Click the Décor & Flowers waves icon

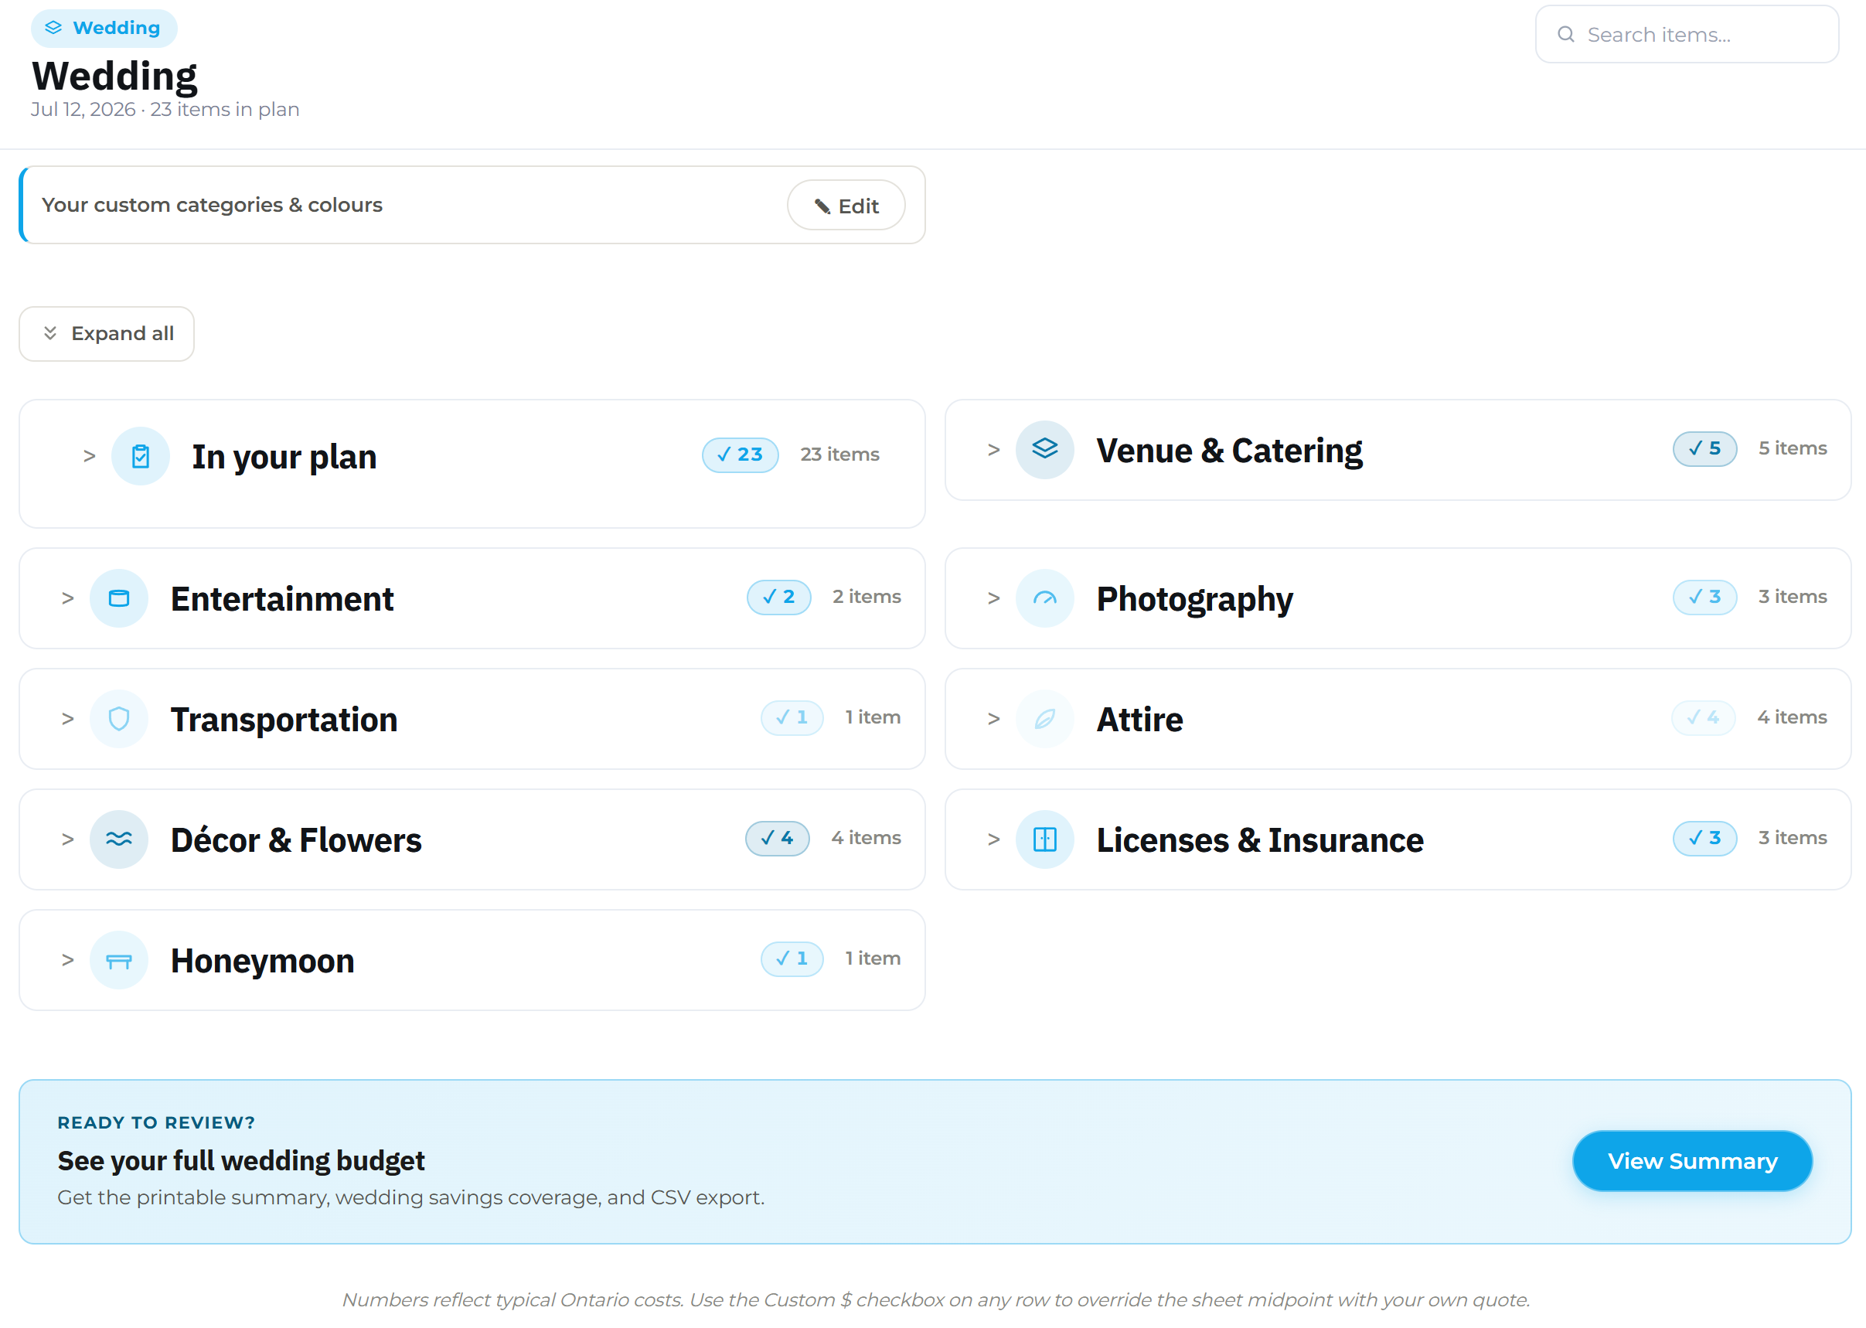pos(118,839)
